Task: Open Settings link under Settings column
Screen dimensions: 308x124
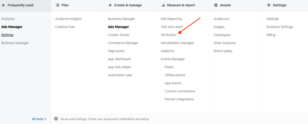Action: (x=273, y=19)
